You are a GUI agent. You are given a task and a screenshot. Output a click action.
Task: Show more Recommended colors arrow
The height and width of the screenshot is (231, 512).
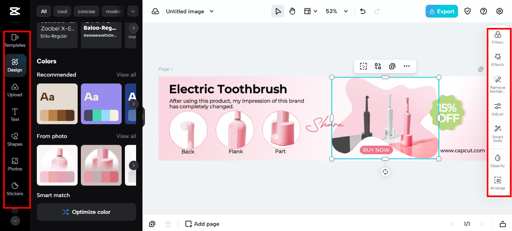[133, 104]
